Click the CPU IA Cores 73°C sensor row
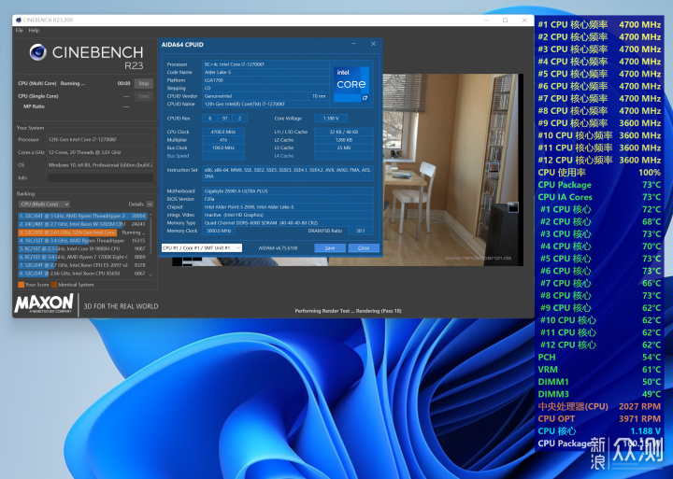This screenshot has width=673, height=479. coord(599,197)
